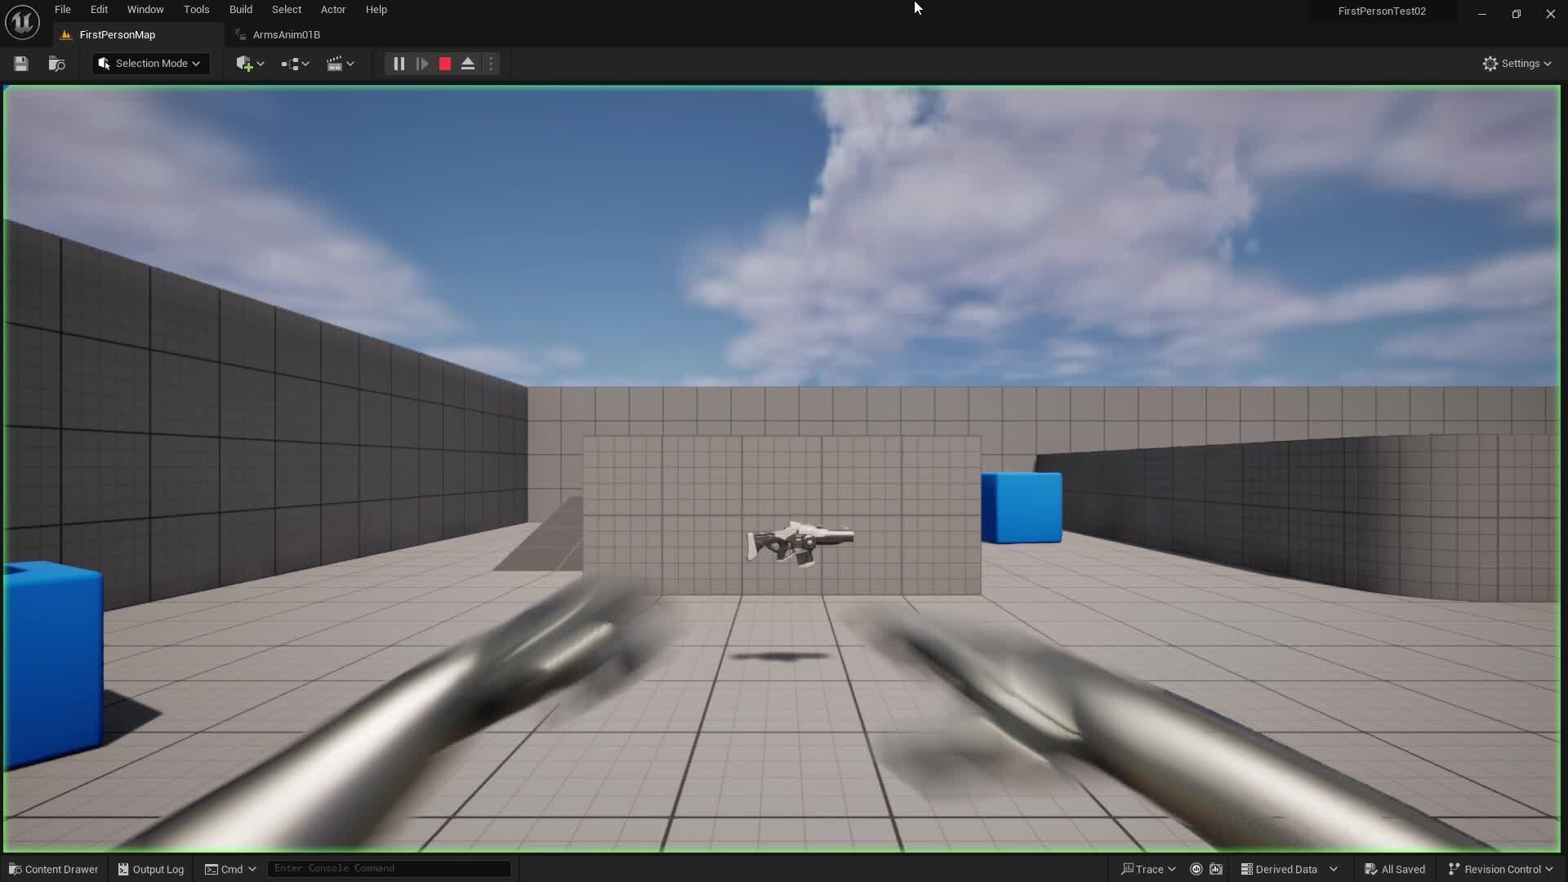Toggle the trace start/stop circle icon
The image size is (1568, 882).
click(1196, 869)
